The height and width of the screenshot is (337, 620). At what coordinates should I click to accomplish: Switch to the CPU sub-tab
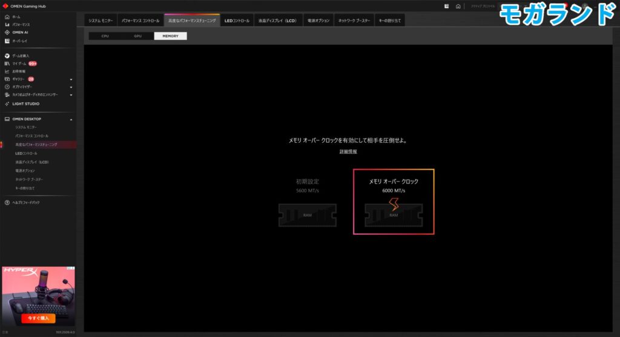[105, 36]
